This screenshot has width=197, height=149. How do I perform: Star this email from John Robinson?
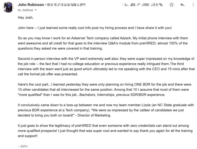(171, 5)
